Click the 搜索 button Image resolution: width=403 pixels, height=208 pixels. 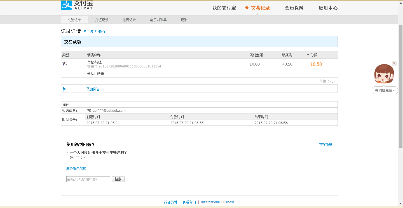[x=118, y=179]
